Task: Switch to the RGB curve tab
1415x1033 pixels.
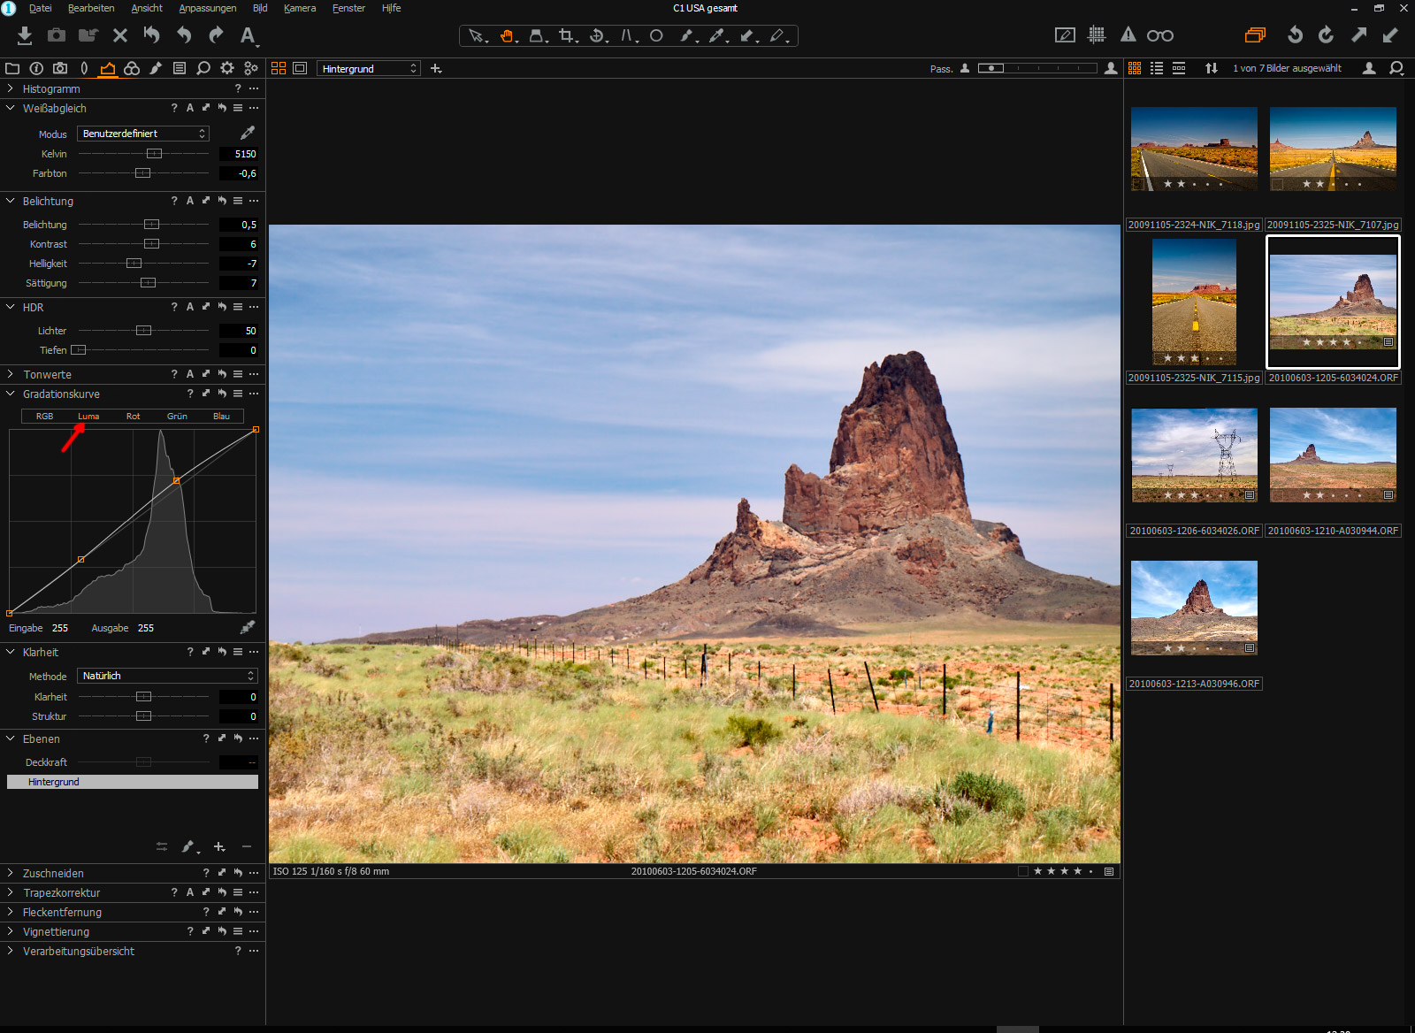Action: coord(44,416)
